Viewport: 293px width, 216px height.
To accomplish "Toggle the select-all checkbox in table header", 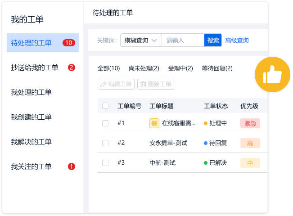I will coord(105,106).
